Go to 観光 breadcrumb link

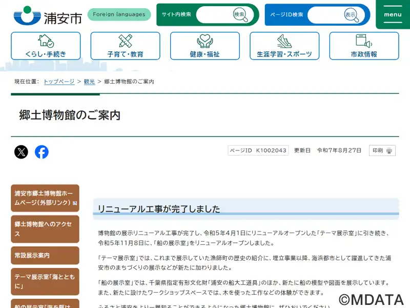(x=89, y=82)
